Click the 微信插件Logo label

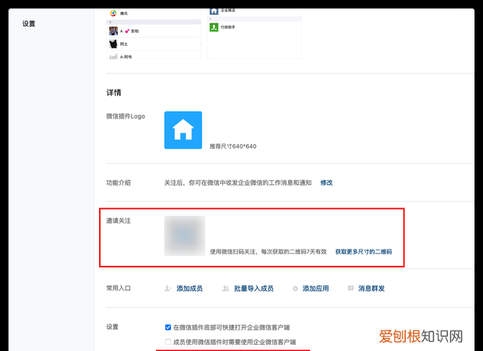click(x=126, y=116)
